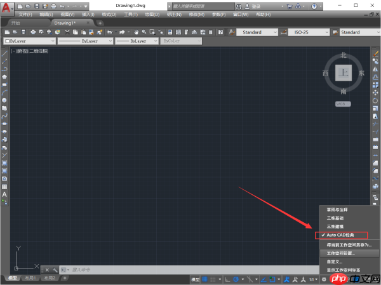Select the Circle draw tool
Viewport: 381px width, 285px height.
(x=4, y=100)
